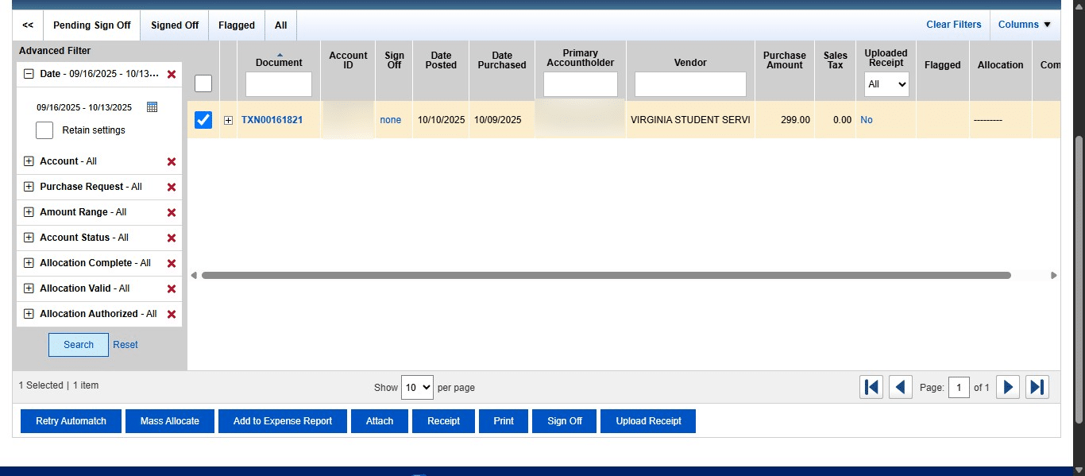Switch to the Signed Off tab
1085x476 pixels.
pos(174,25)
